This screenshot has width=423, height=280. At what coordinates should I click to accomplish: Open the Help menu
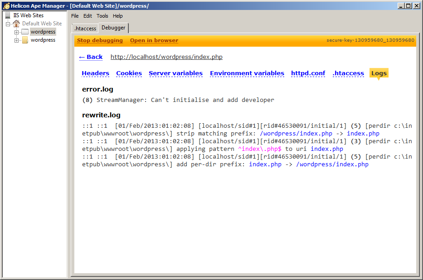(x=118, y=16)
